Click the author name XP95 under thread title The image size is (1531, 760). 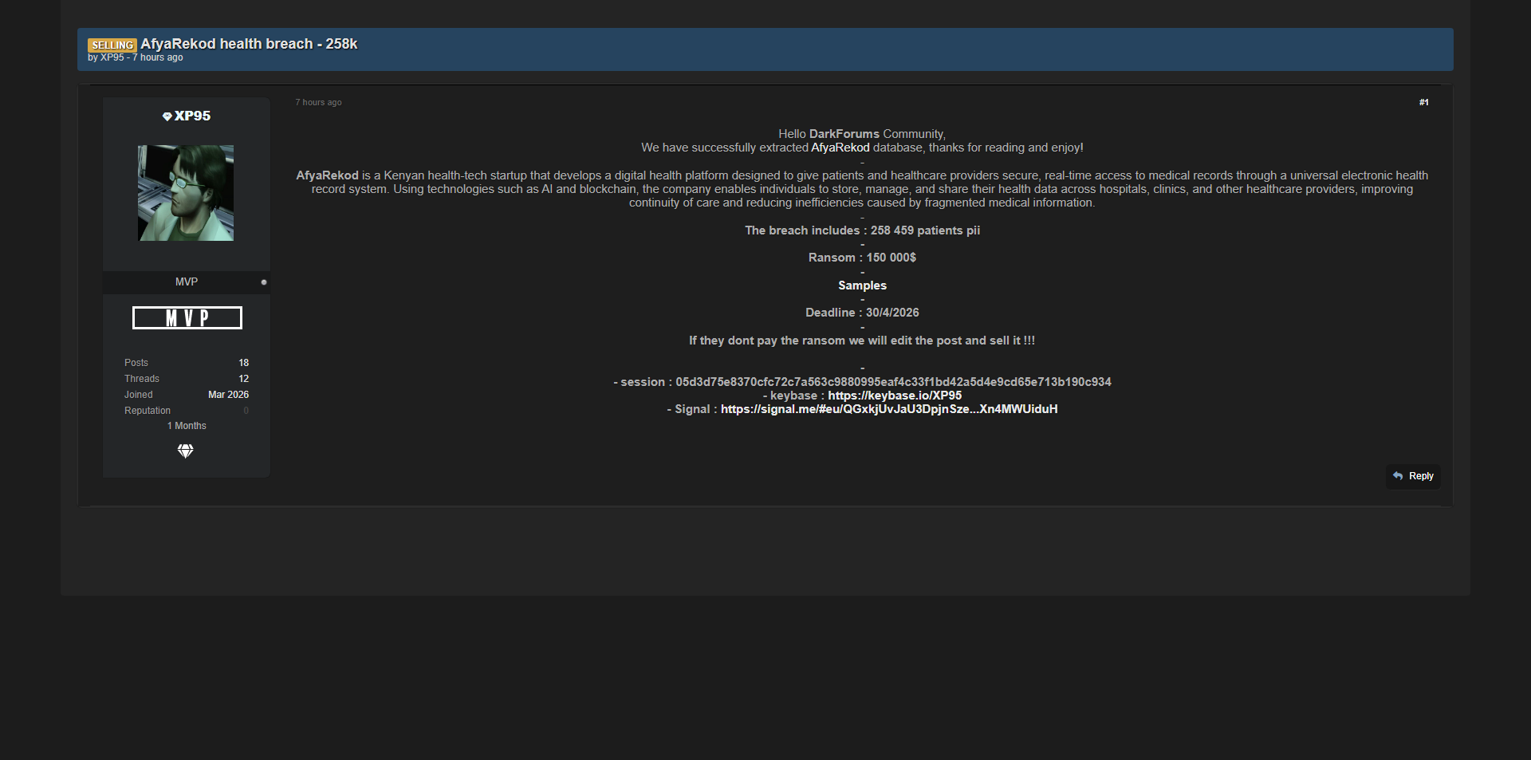coord(112,57)
